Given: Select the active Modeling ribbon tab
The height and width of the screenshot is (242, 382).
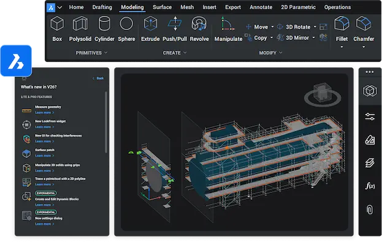Looking at the screenshot, I should click(x=132, y=7).
